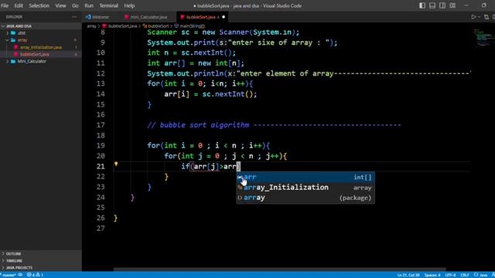Click array breadcrumb segment
This screenshot has width=495, height=278.
click(91, 26)
